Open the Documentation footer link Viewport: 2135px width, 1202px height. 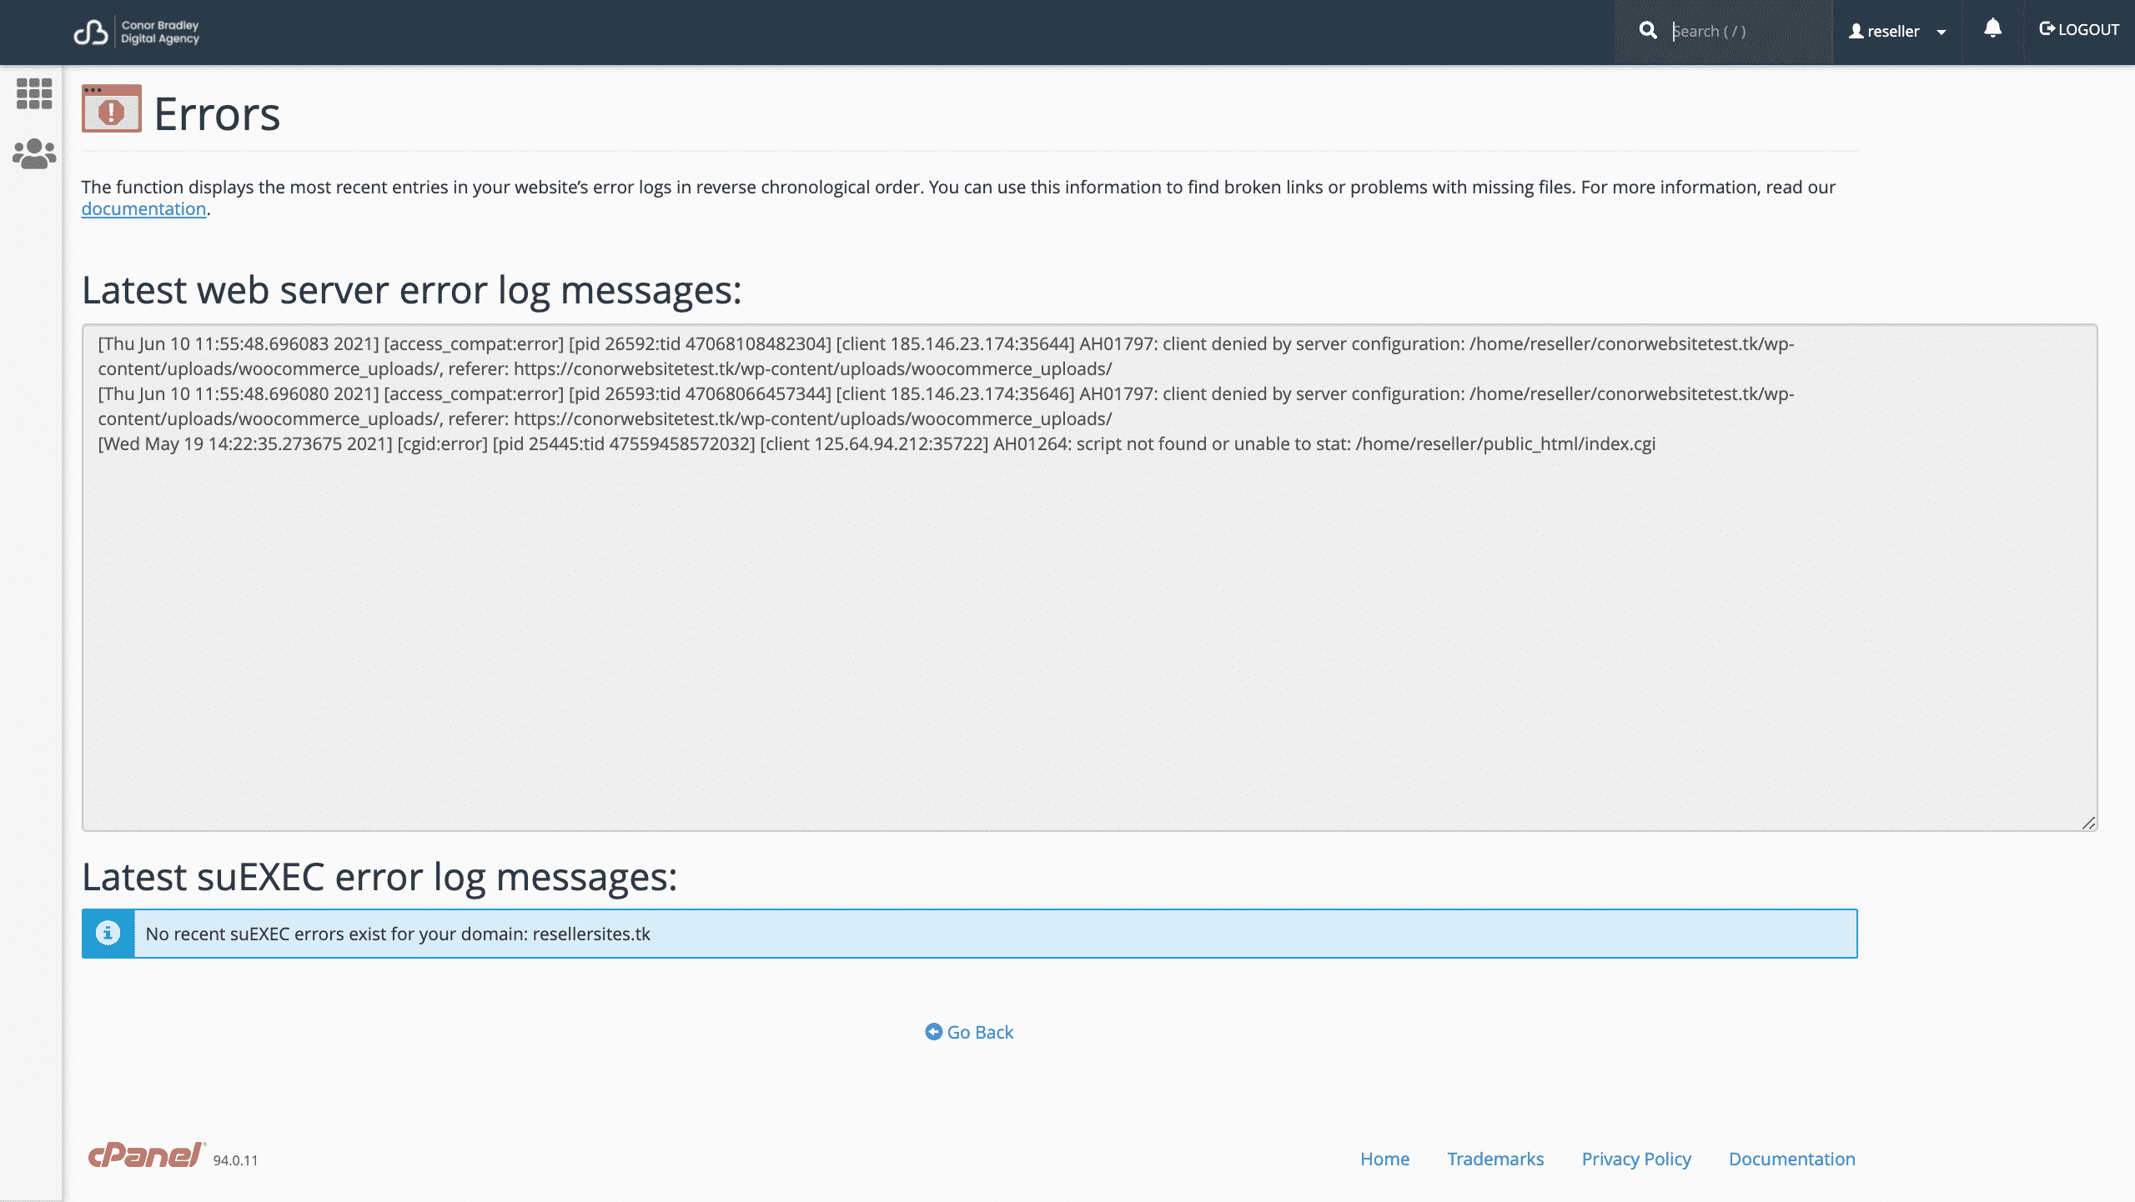point(1791,1159)
